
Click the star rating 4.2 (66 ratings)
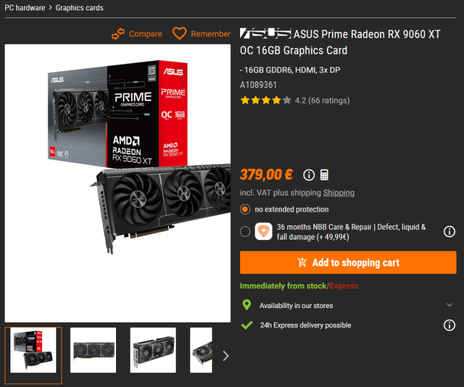295,100
